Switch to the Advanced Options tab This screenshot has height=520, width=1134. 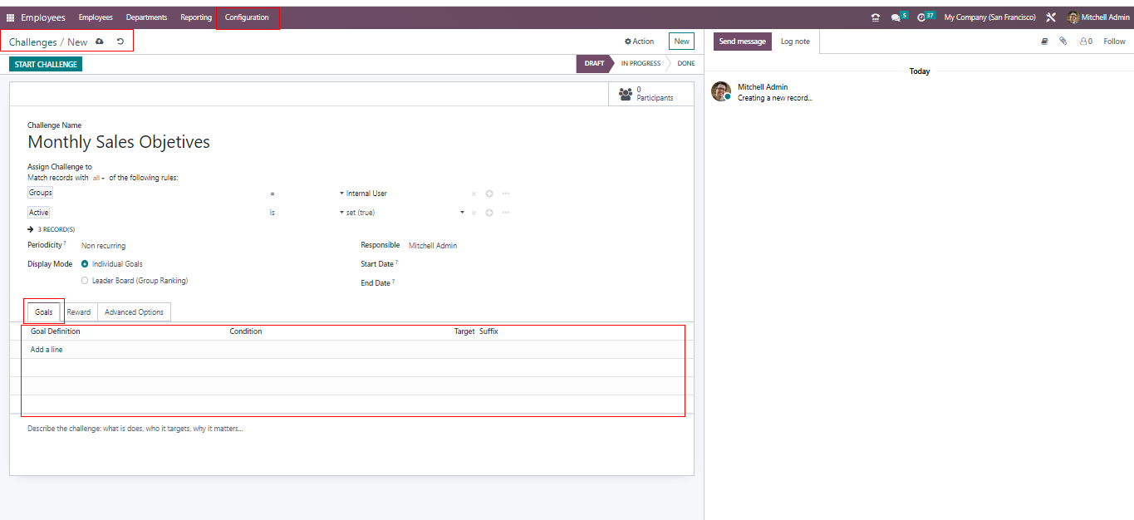click(x=134, y=312)
